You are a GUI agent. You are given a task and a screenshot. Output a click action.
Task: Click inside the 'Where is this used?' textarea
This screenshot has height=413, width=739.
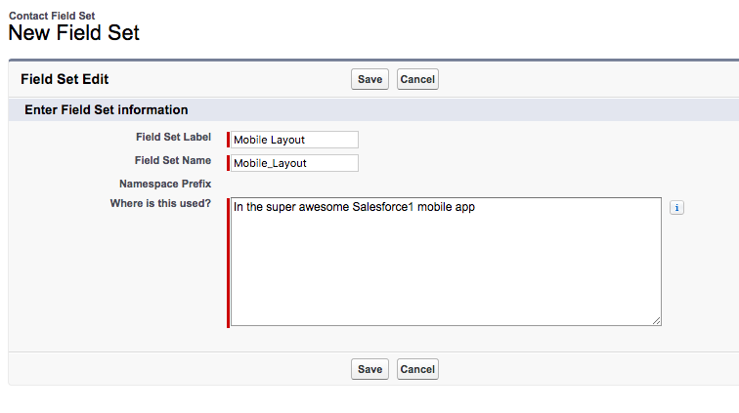click(446, 262)
